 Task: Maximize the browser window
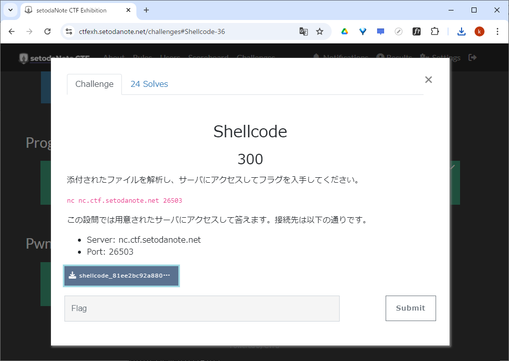474,10
